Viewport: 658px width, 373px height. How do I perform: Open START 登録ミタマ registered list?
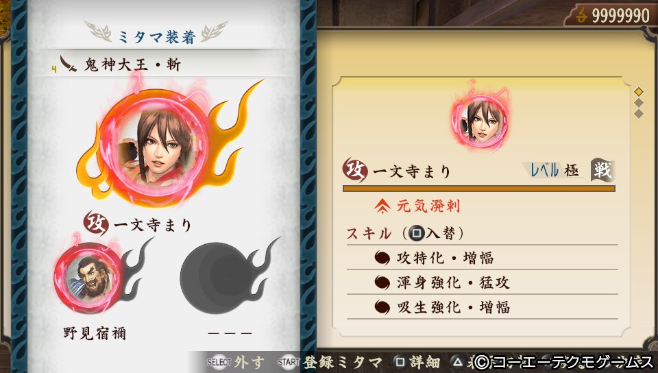click(x=330, y=362)
